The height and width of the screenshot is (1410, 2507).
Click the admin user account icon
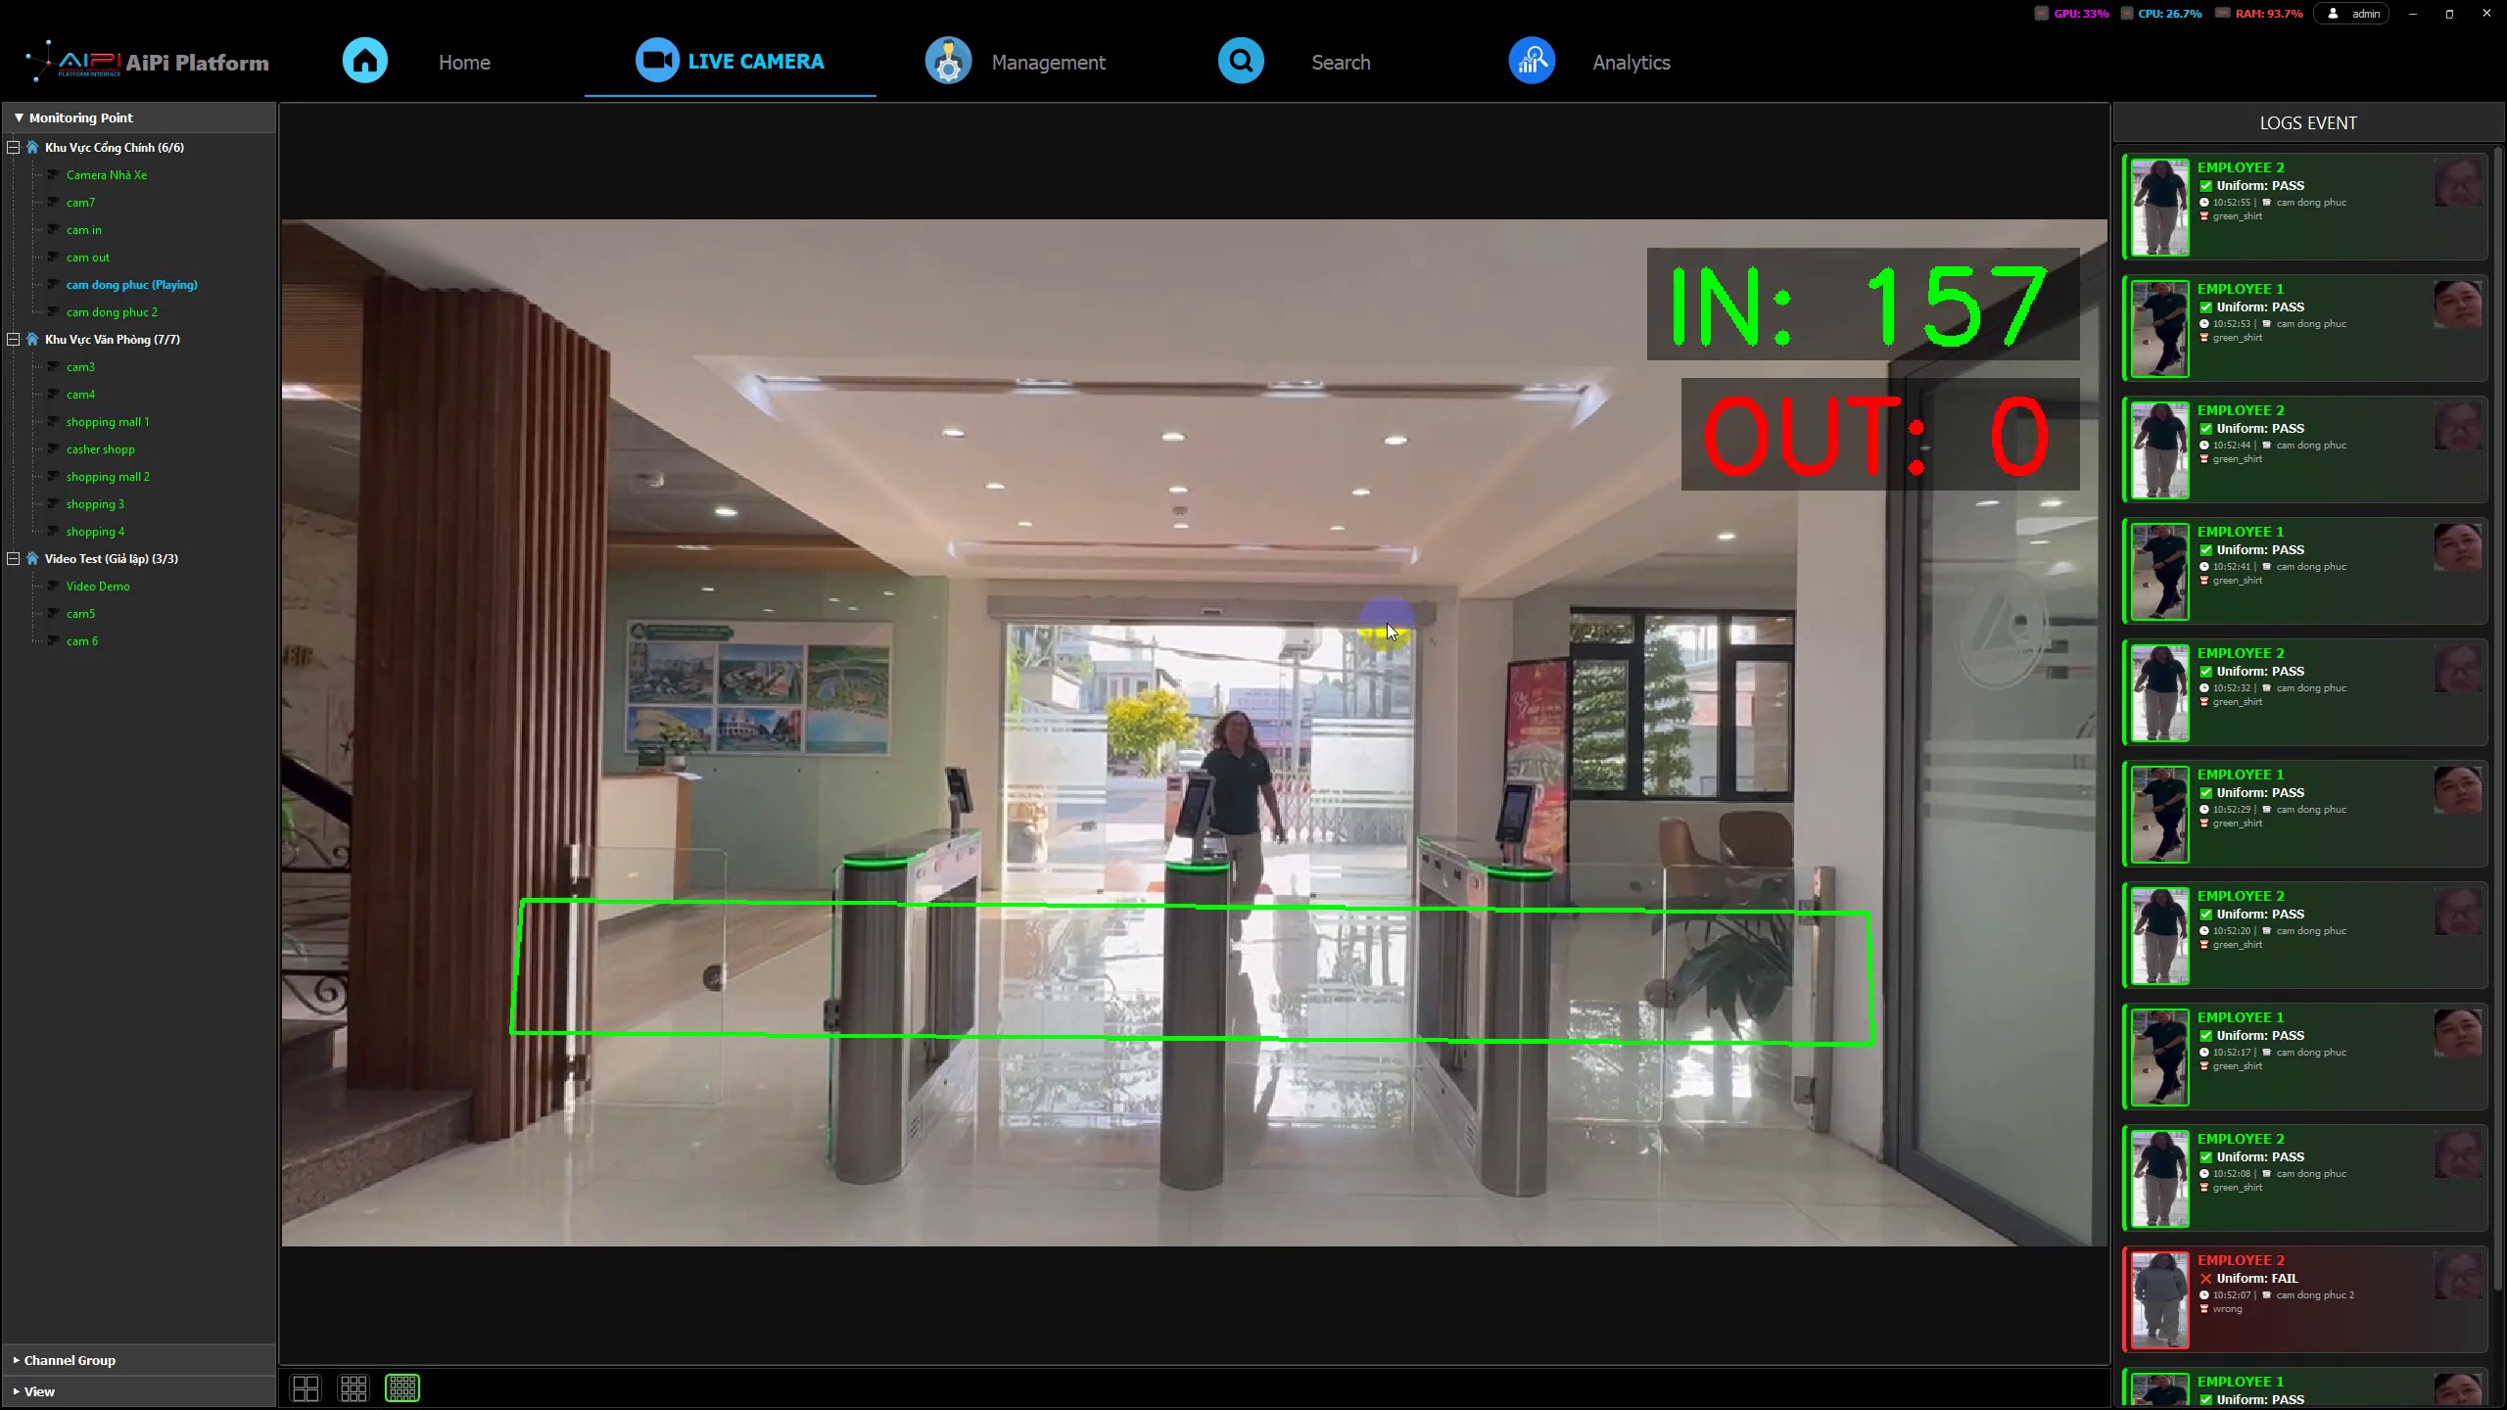click(x=2334, y=14)
